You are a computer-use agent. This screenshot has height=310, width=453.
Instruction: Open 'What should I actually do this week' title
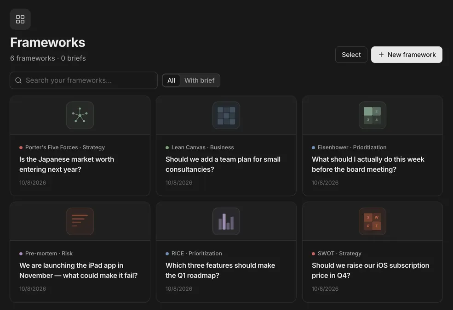(x=368, y=164)
